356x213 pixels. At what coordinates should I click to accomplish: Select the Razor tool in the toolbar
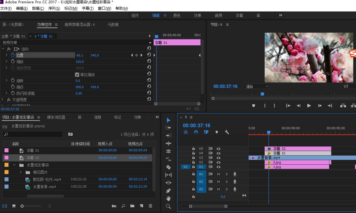pyautogui.click(x=168, y=167)
